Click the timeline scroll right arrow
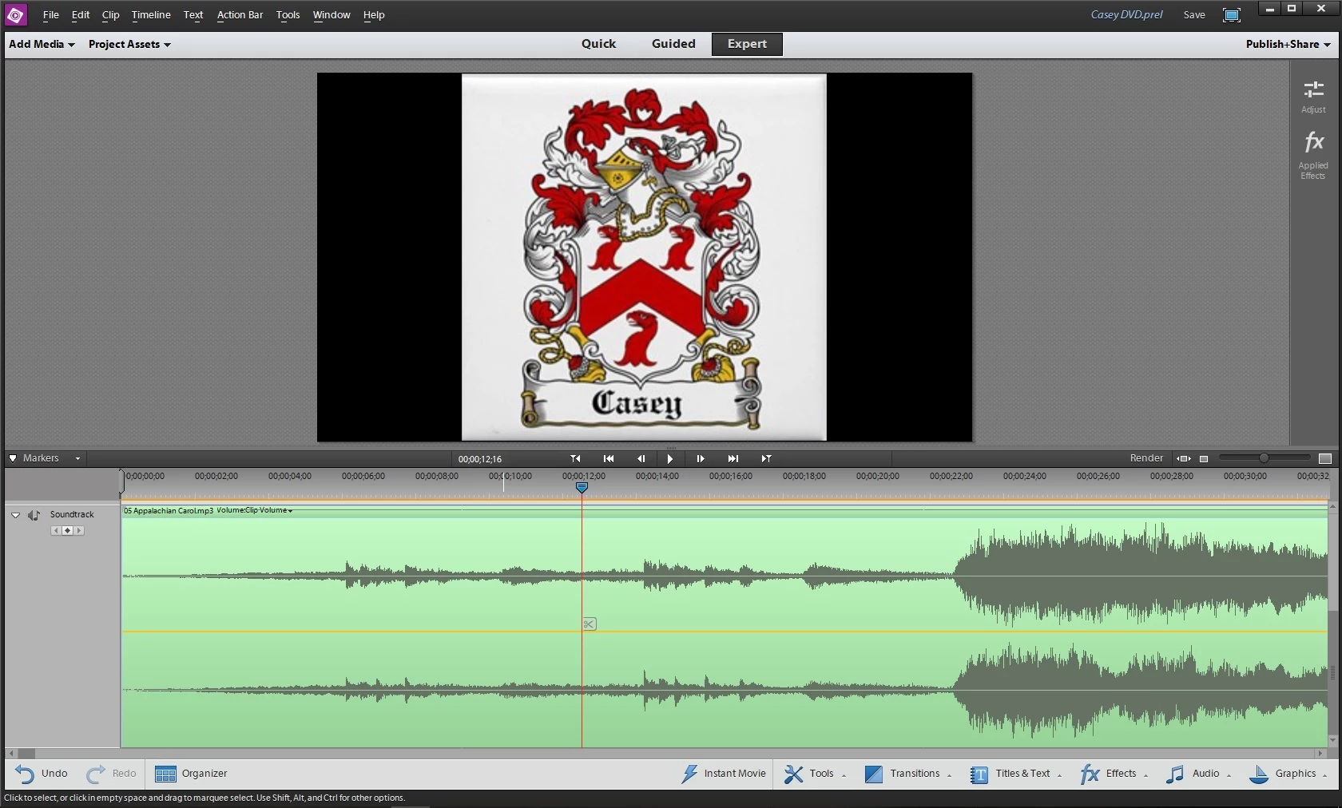1342x808 pixels. 1320,753
